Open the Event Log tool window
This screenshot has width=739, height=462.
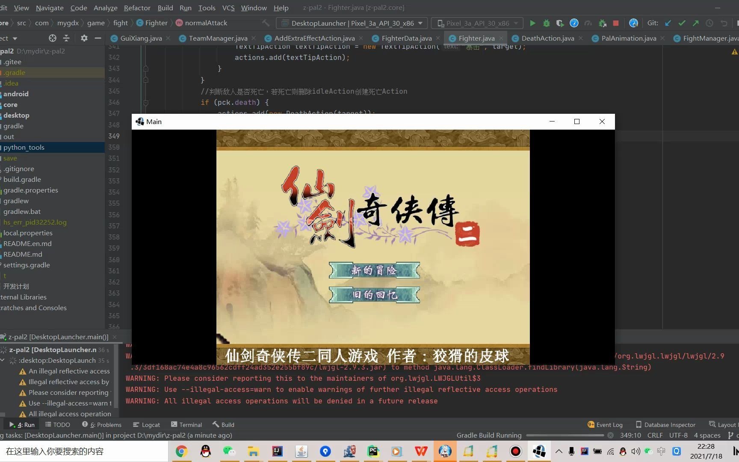tap(605, 425)
